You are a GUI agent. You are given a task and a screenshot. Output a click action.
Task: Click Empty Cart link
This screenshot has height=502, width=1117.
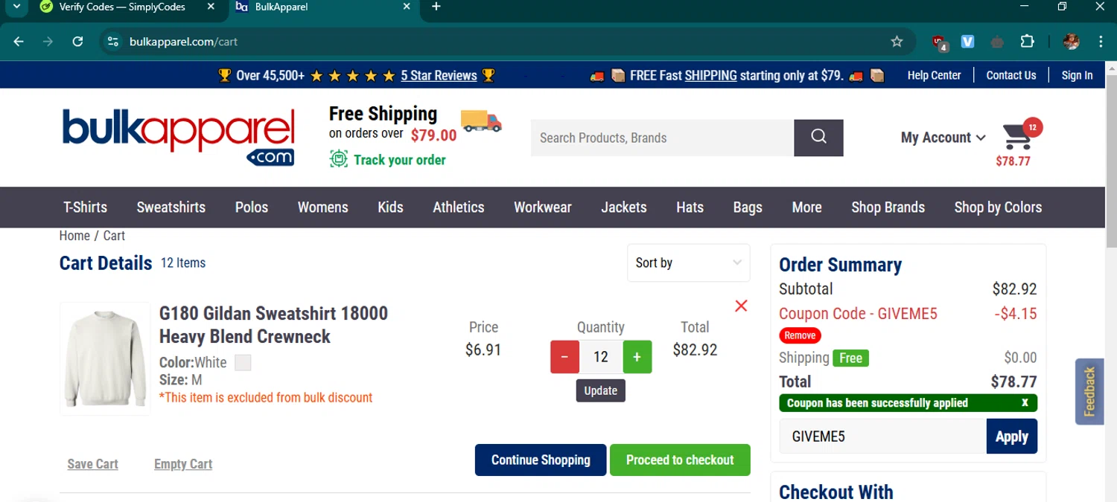[183, 464]
